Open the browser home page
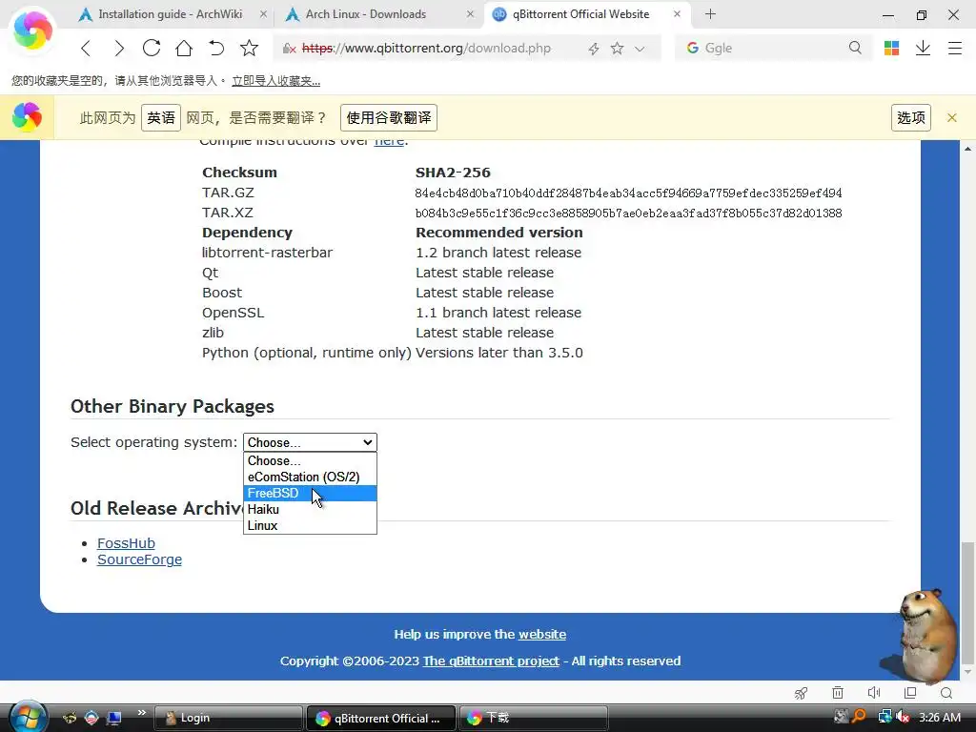976x732 pixels. 184,48
